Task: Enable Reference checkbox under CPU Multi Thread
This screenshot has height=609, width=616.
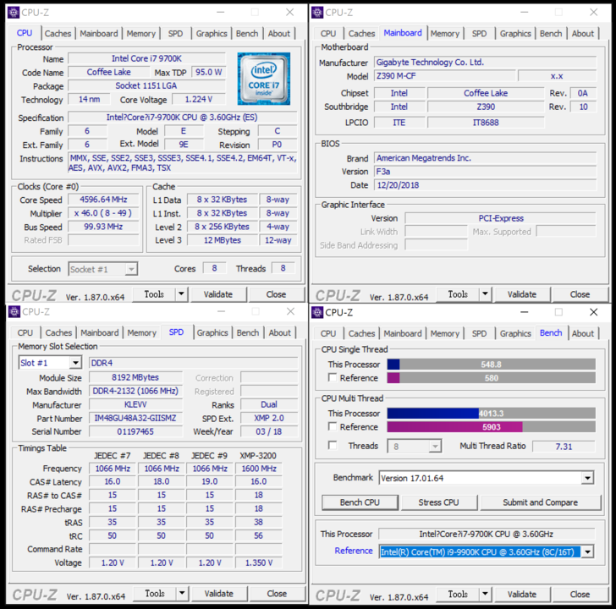Action: tap(333, 427)
